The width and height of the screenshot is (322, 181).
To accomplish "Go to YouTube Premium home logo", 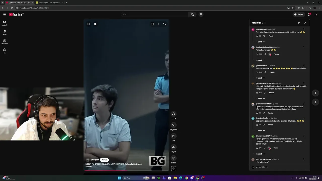I will pos(16,14).
